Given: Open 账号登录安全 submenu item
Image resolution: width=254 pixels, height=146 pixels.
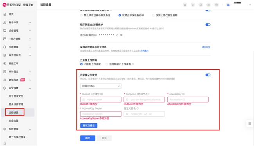Looking at the screenshot, I should (16, 96).
